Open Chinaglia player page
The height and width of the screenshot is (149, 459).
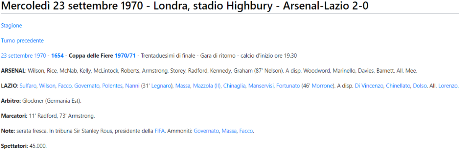pyautogui.click(x=234, y=86)
